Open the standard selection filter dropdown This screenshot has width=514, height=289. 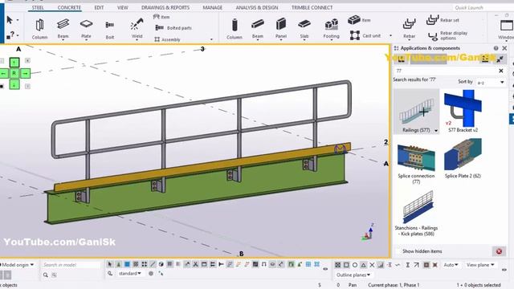(x=130, y=273)
